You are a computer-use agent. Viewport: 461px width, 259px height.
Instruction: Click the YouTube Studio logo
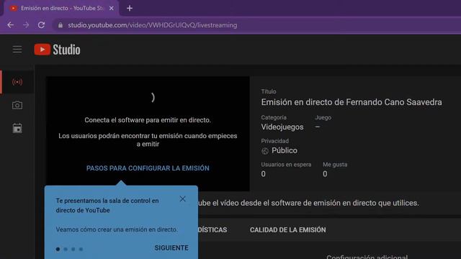click(57, 50)
